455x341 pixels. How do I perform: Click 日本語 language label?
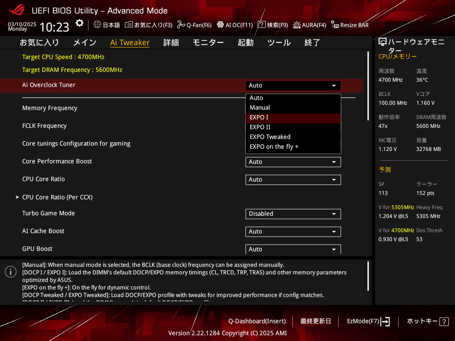(x=111, y=25)
